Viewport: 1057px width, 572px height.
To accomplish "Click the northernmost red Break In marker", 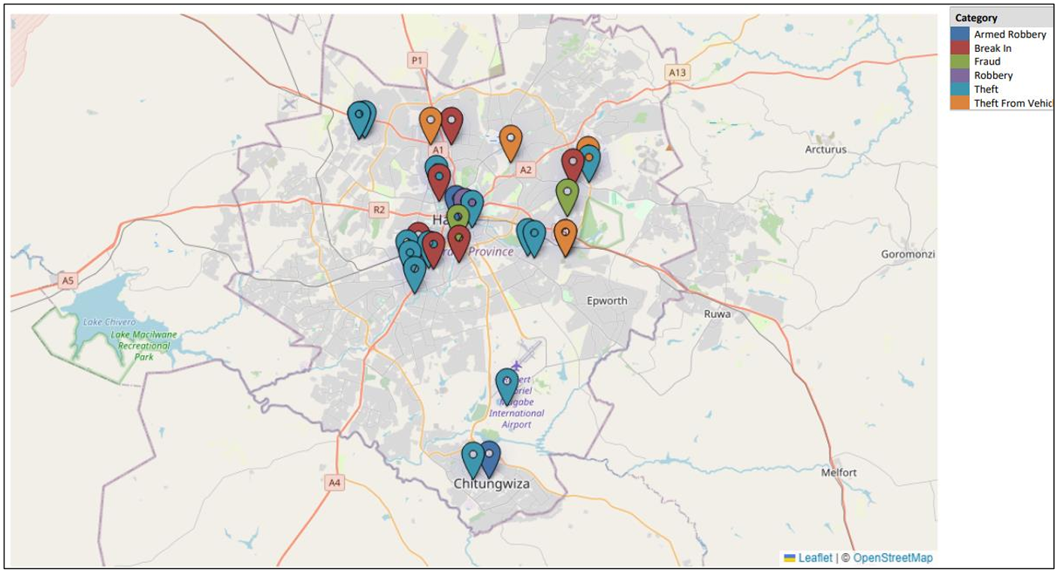I will (451, 123).
